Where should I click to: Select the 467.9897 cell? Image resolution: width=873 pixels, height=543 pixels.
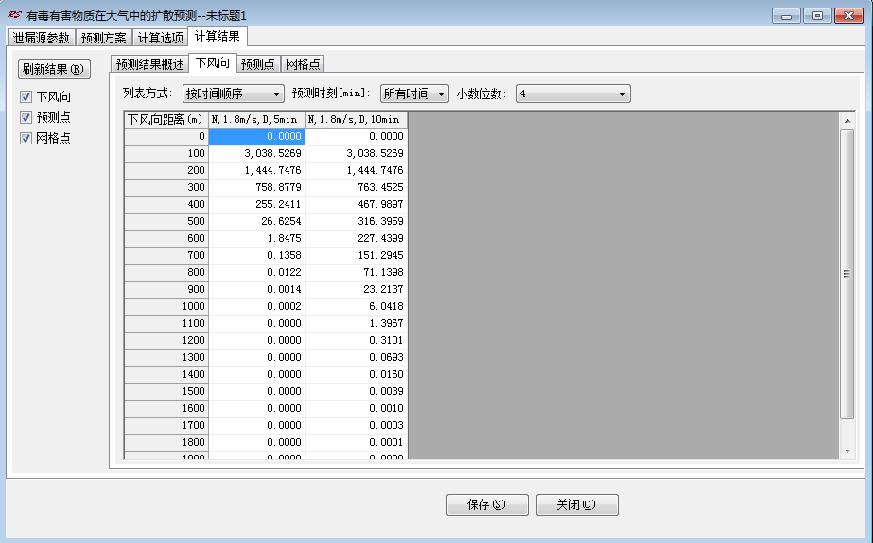[x=357, y=205]
